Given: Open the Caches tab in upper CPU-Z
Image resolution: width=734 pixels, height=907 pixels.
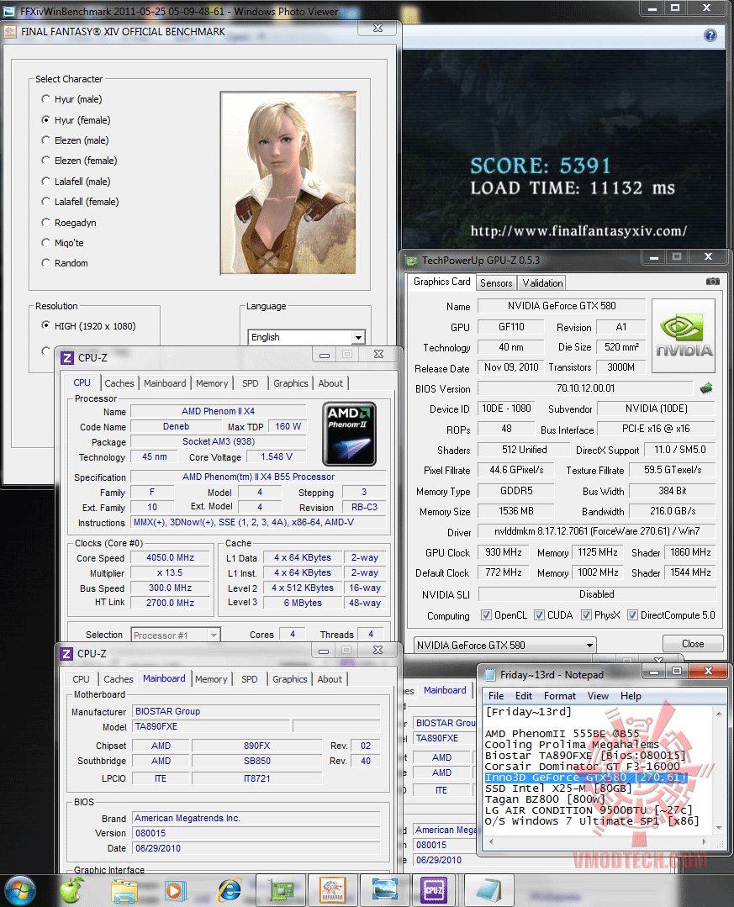Looking at the screenshot, I should pyautogui.click(x=119, y=383).
